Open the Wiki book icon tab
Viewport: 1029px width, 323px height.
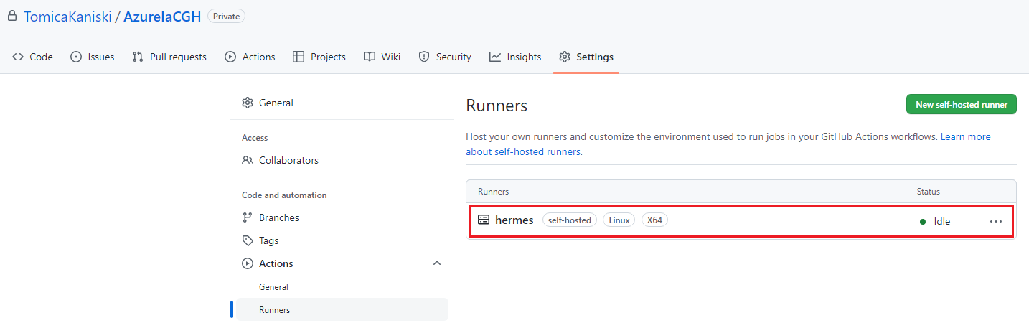click(x=370, y=57)
